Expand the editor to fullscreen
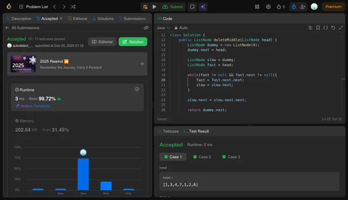Image resolution: width=348 pixels, height=200 pixels. 341,28
